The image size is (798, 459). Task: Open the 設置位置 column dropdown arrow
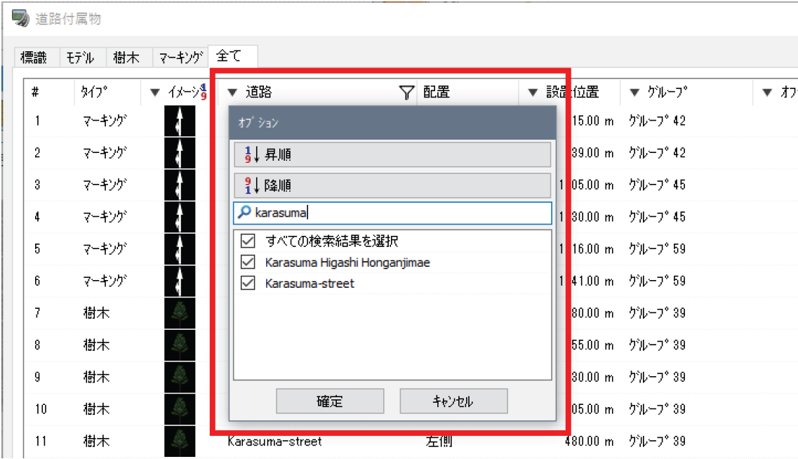[x=533, y=93]
